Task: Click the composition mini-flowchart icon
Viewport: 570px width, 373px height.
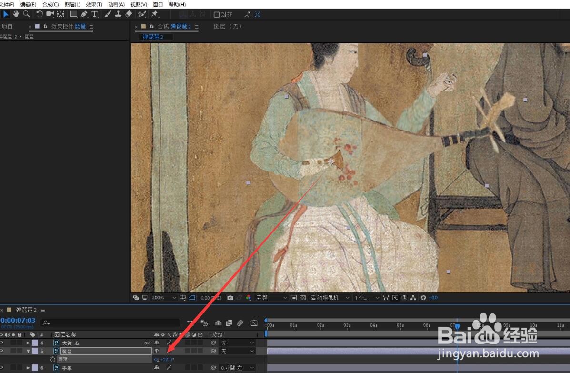Action: pyautogui.click(x=190, y=323)
